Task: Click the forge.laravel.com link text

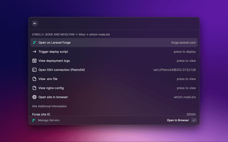Action: point(183,43)
